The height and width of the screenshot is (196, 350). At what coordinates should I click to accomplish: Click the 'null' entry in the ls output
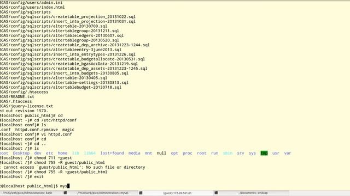tap(161, 153)
